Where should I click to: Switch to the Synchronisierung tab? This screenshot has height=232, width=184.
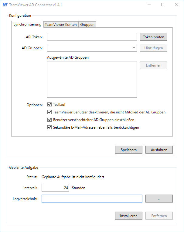click(x=27, y=24)
